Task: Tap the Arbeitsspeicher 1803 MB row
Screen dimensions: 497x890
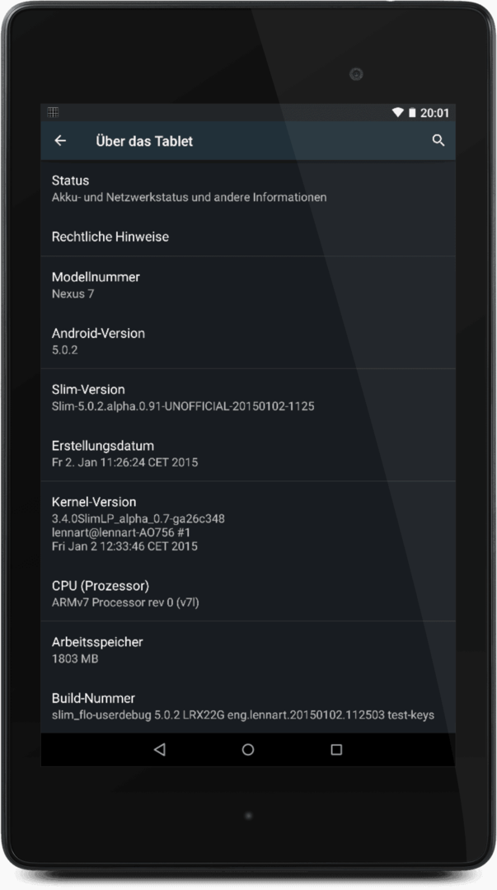Action: pyautogui.click(x=248, y=650)
